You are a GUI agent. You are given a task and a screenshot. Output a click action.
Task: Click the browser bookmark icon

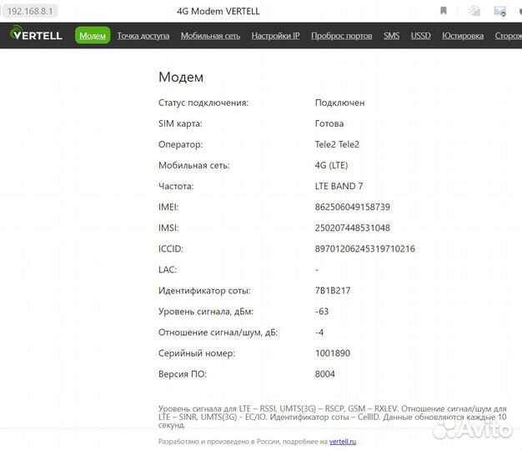point(443,11)
